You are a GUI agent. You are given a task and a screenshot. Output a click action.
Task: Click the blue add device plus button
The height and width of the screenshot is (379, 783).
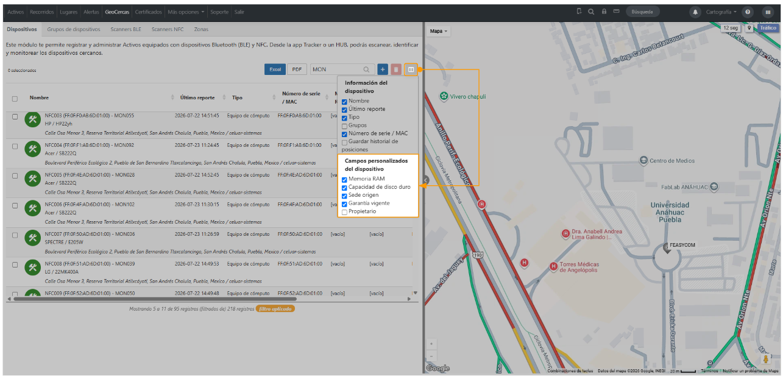tap(383, 69)
